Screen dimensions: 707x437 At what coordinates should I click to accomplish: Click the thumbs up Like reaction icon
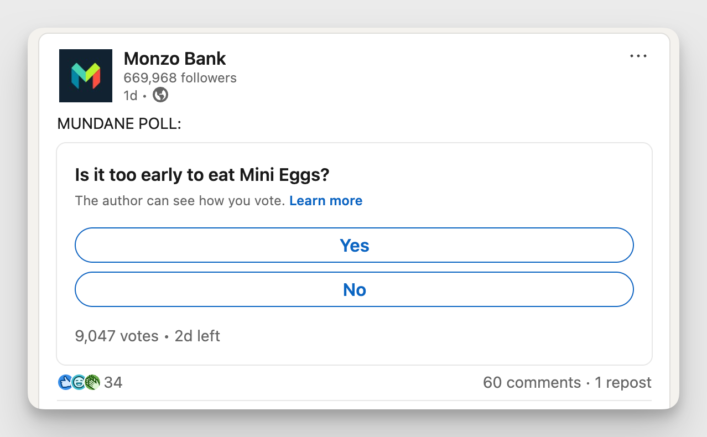(x=65, y=382)
